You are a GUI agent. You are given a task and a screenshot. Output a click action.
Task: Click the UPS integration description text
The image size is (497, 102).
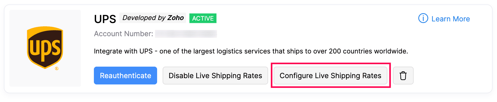(251, 51)
